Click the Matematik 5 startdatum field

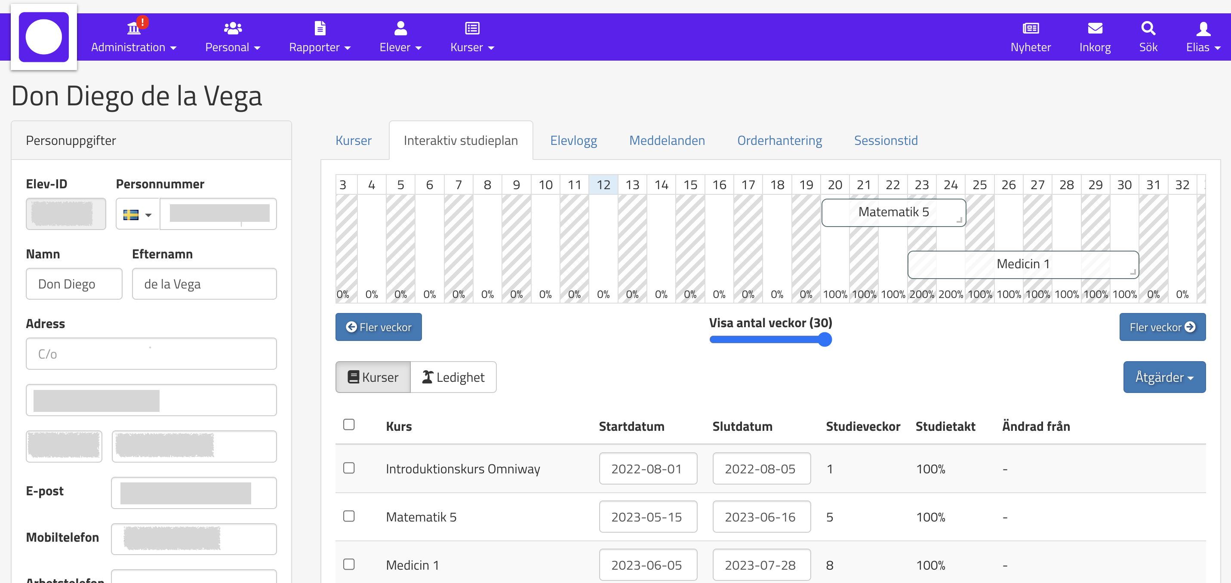pyautogui.click(x=647, y=517)
